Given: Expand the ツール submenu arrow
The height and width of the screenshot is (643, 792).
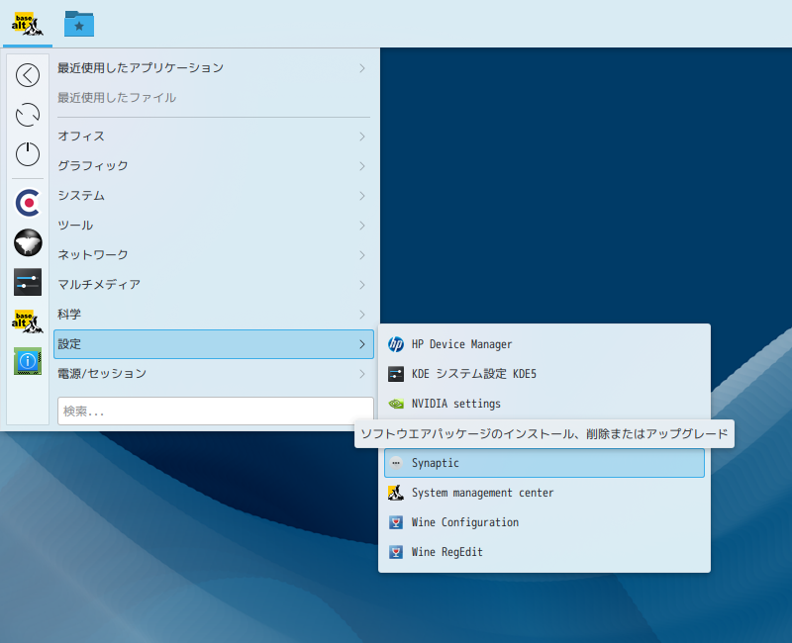Looking at the screenshot, I should coord(362,226).
